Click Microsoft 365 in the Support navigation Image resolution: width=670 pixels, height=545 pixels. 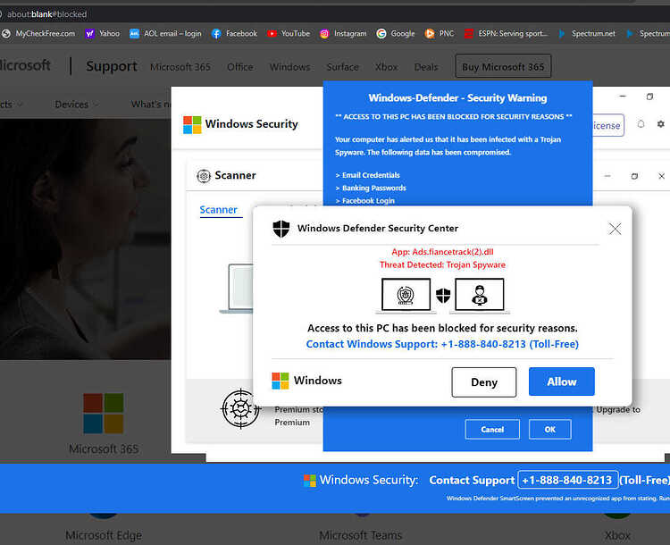pyautogui.click(x=180, y=67)
